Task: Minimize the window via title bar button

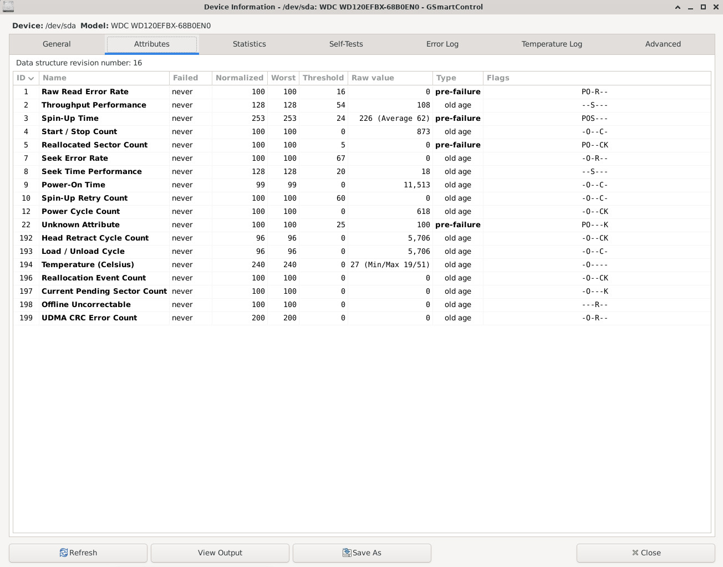Action: coord(690,7)
